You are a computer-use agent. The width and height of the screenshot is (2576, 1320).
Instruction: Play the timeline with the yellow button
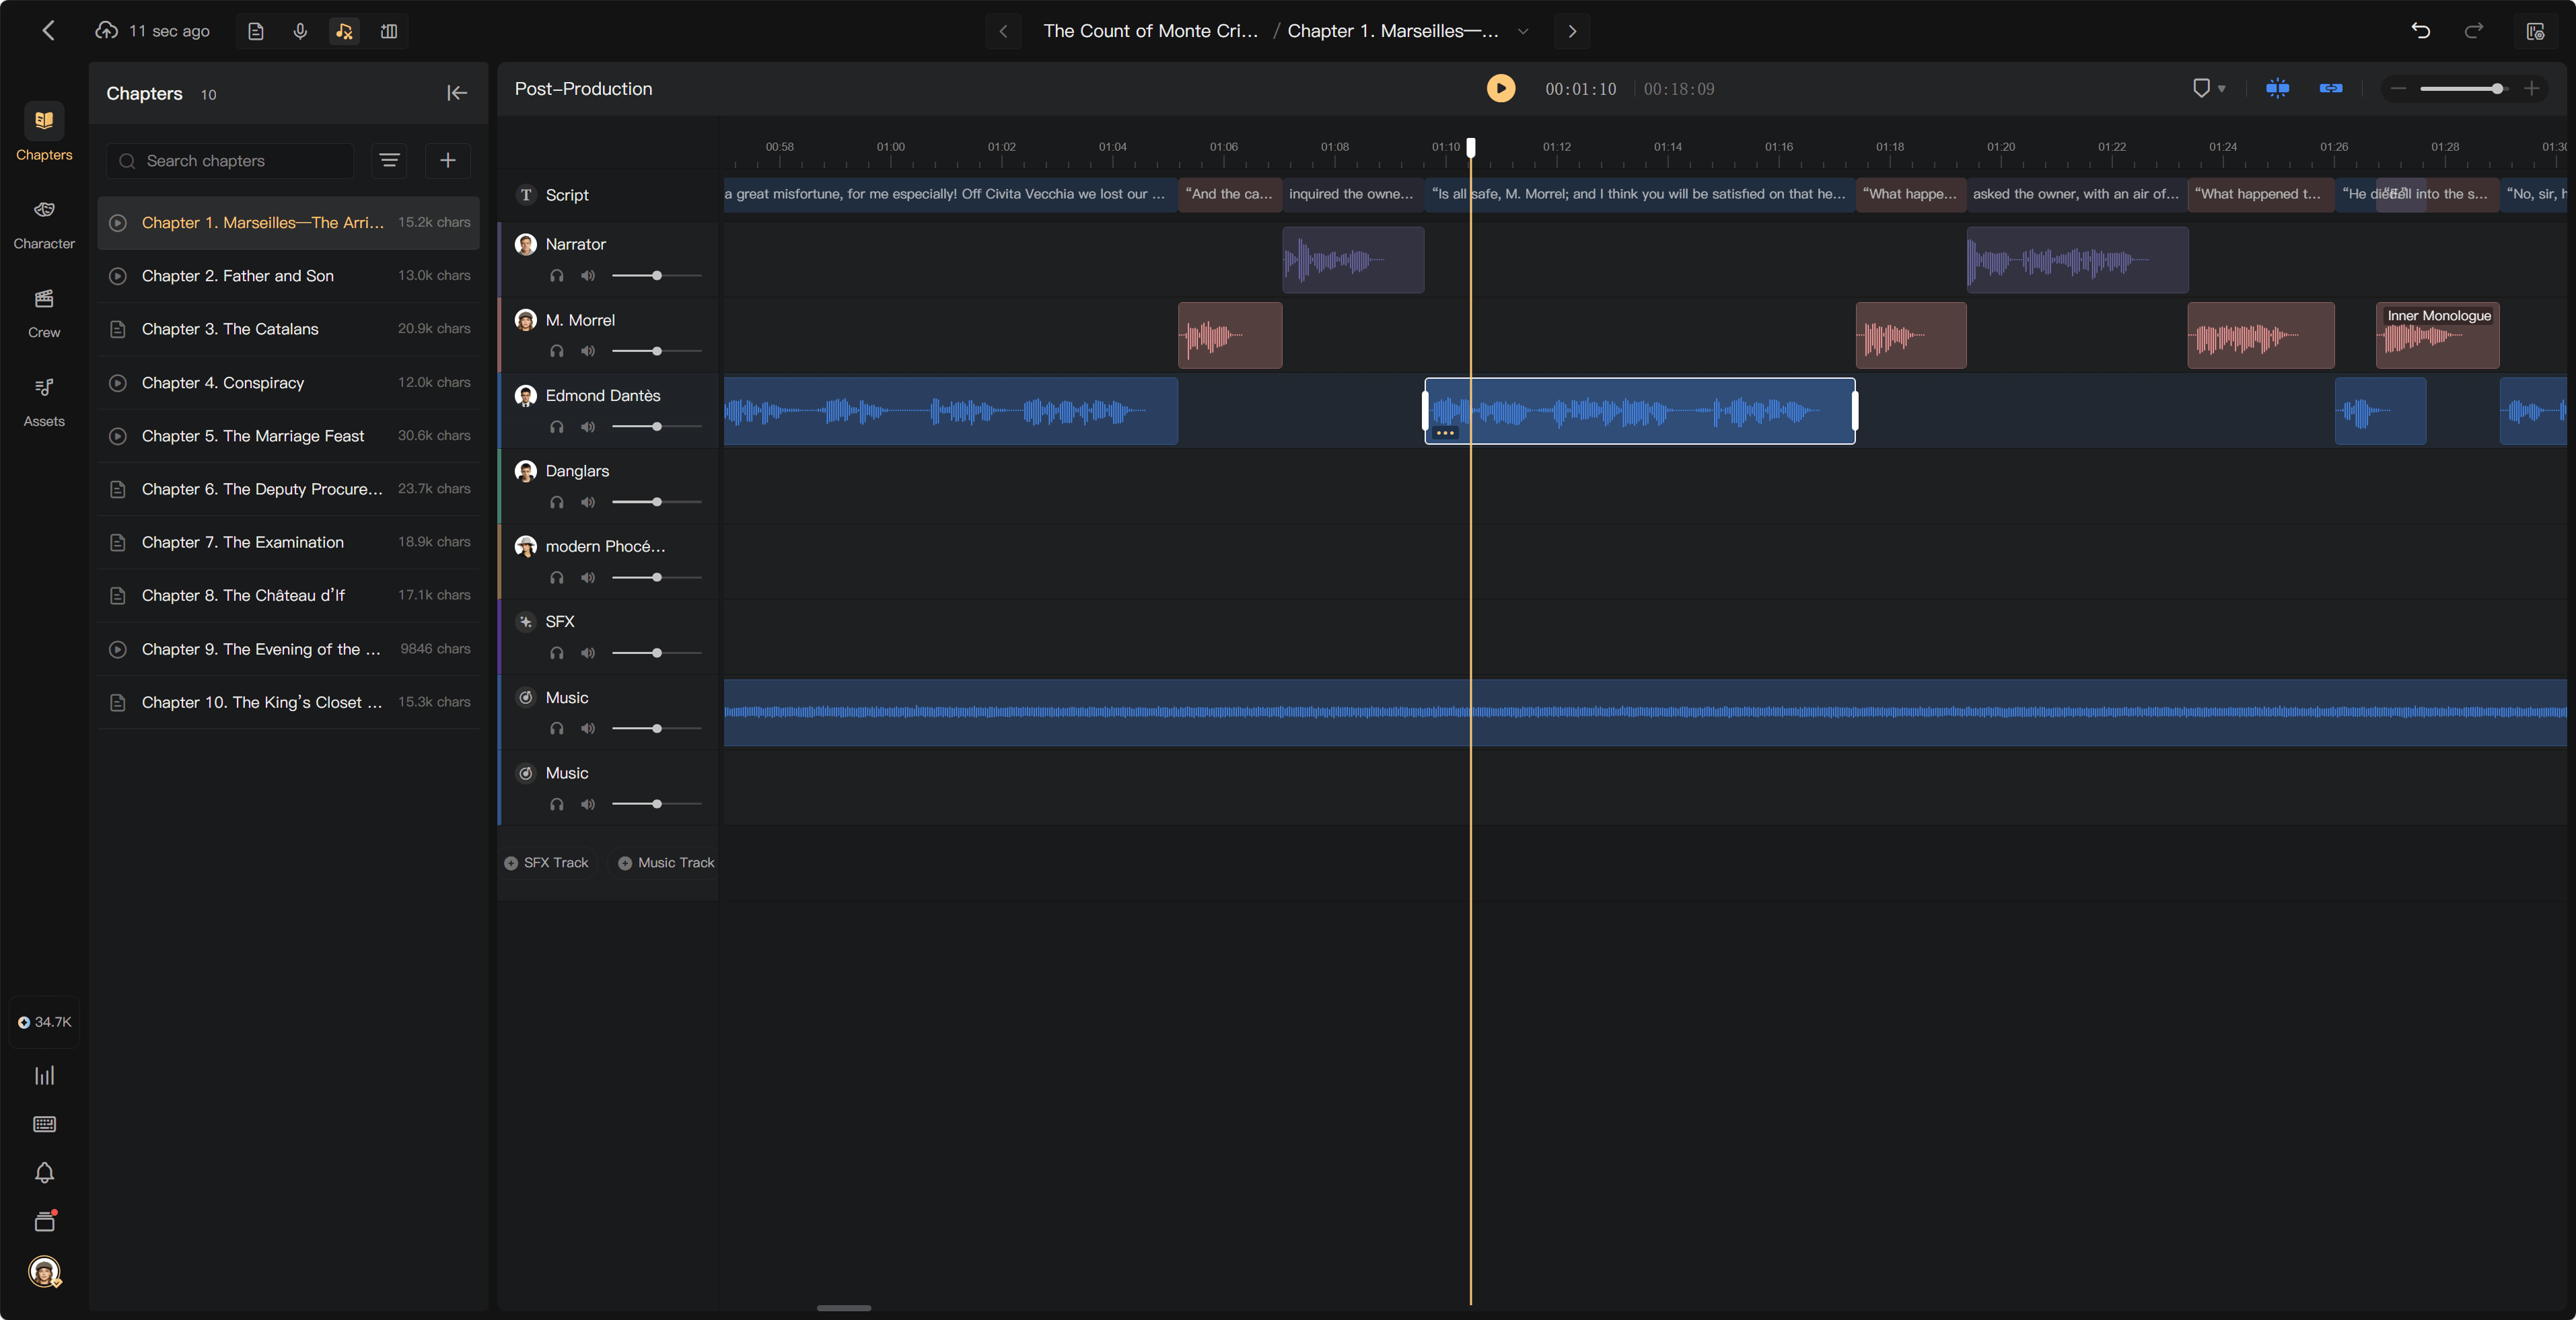click(x=1500, y=88)
